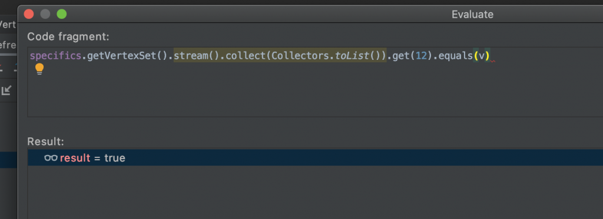Click the gray minimize button of the Evaluate window

[x=45, y=14]
